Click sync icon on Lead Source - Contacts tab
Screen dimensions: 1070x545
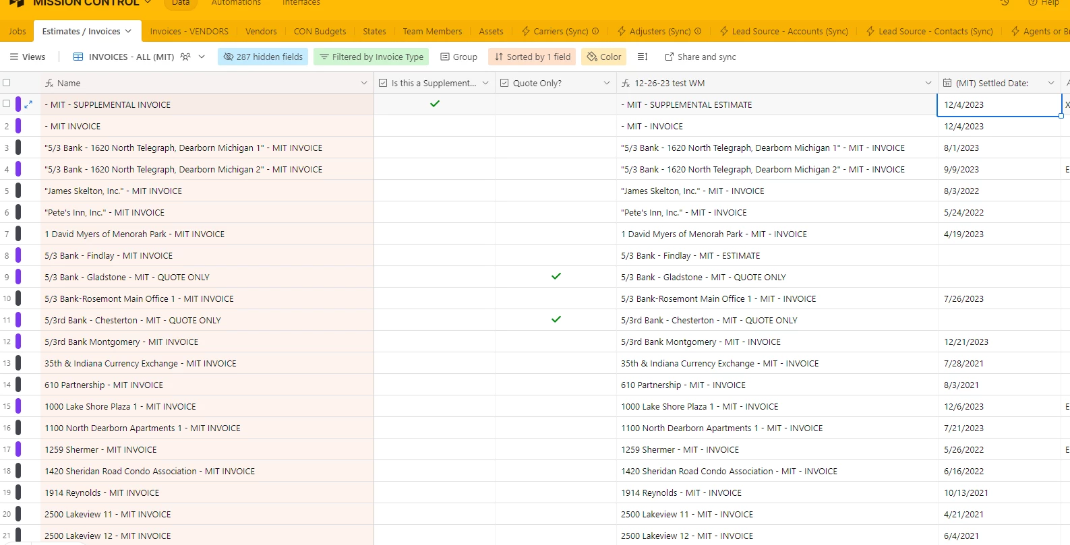coord(870,32)
